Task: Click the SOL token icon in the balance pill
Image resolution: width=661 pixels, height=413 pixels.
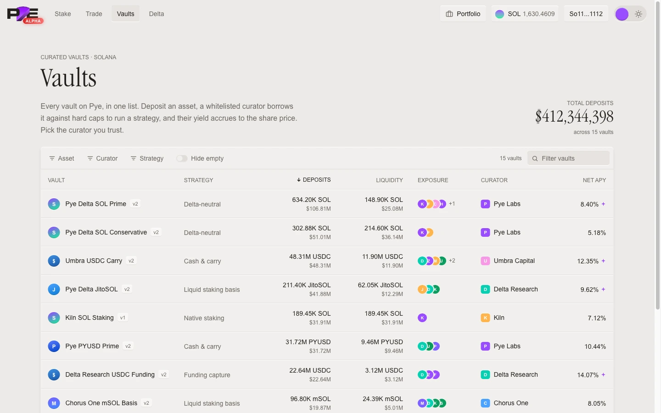Action: click(x=499, y=14)
